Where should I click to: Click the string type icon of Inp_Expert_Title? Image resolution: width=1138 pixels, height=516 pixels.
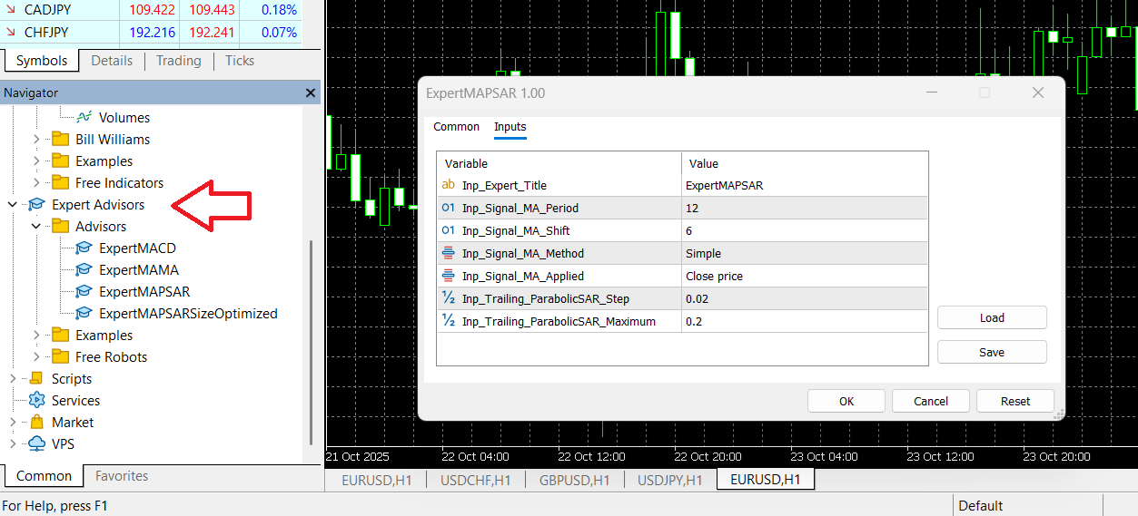coord(448,185)
